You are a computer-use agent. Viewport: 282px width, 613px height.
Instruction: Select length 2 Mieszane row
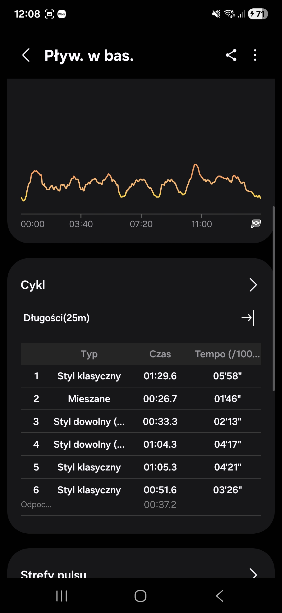click(x=141, y=399)
